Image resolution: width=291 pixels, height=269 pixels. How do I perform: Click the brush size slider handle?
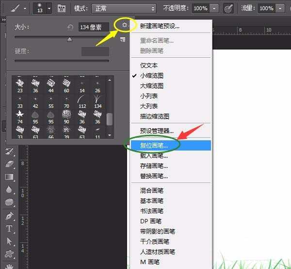tap(69, 40)
